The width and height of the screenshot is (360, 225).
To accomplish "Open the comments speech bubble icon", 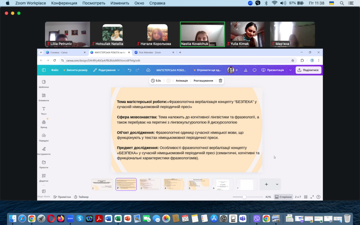I will coord(254,70).
